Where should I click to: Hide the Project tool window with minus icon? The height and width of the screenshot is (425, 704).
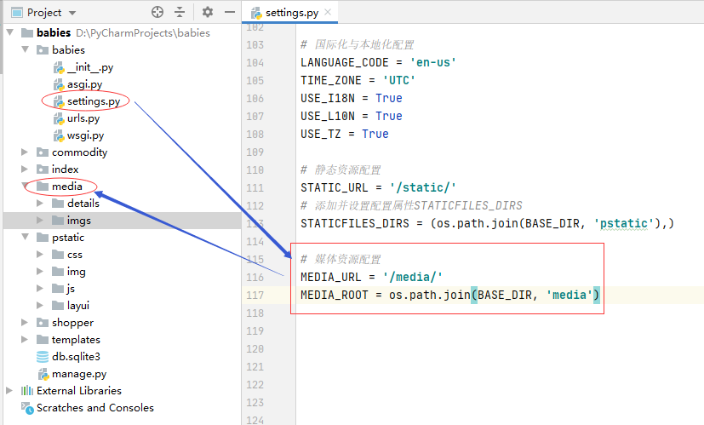pos(230,12)
